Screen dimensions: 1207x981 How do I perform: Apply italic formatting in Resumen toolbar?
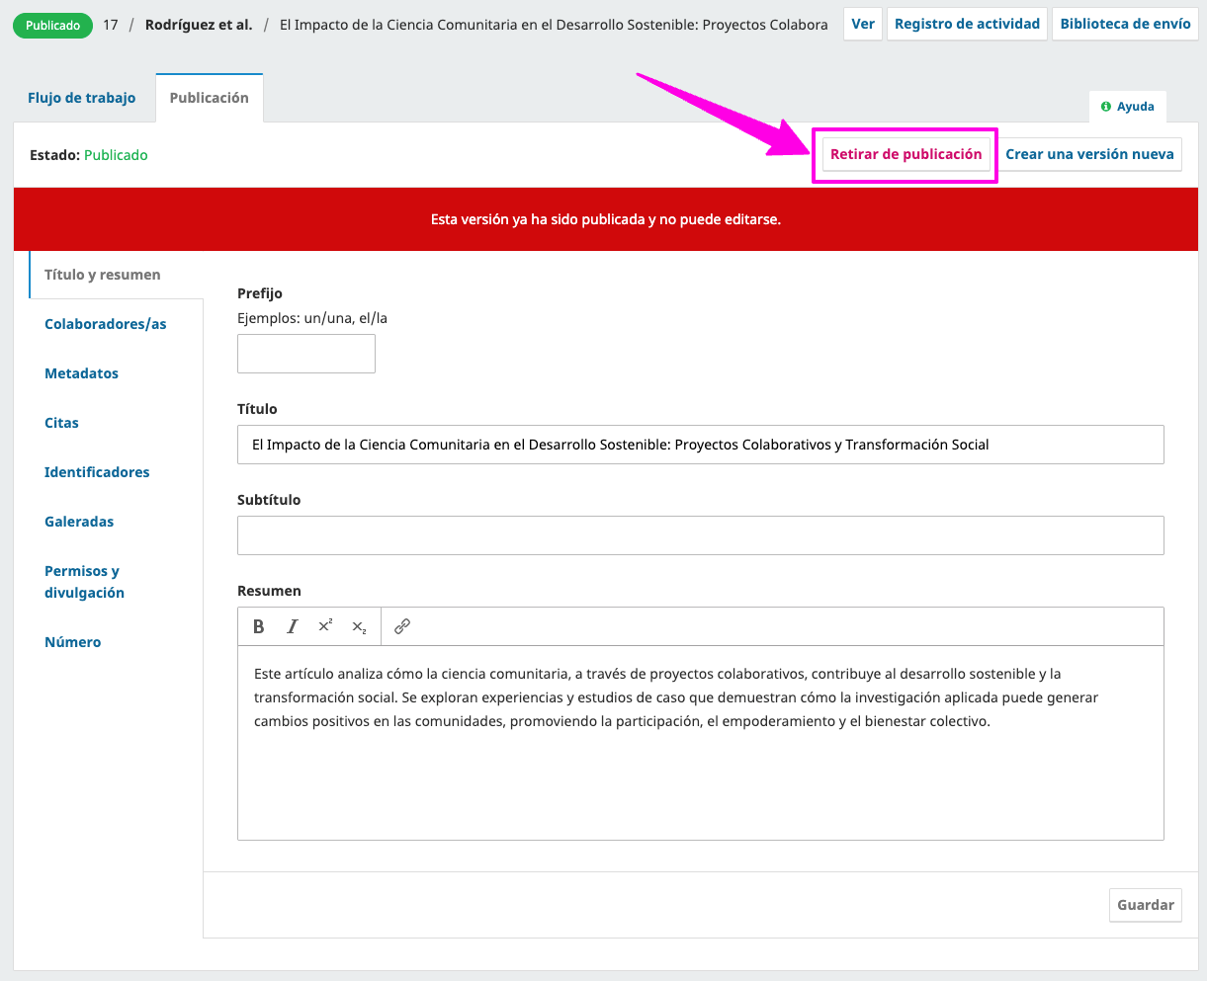(293, 626)
